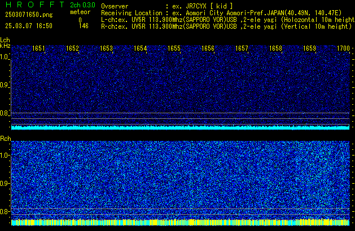The height and width of the screenshot is (231, 355).
Task: Click the HROFFT title text
Action: [x=35, y=5]
